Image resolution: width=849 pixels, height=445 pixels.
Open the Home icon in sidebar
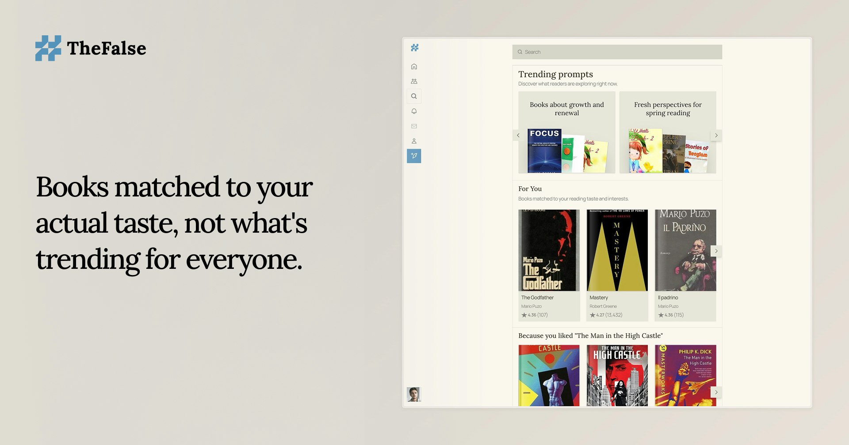[414, 67]
